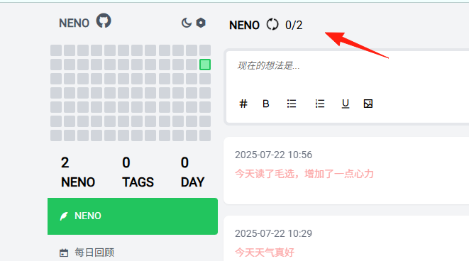Viewport: 469px width, 261px height.
Task: Open note 今天天气真好
Action: (x=265, y=252)
